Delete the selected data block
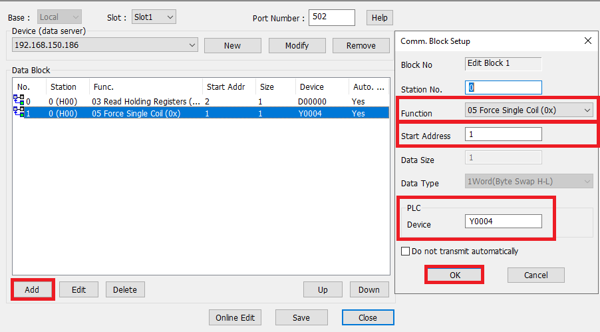 [x=125, y=289]
